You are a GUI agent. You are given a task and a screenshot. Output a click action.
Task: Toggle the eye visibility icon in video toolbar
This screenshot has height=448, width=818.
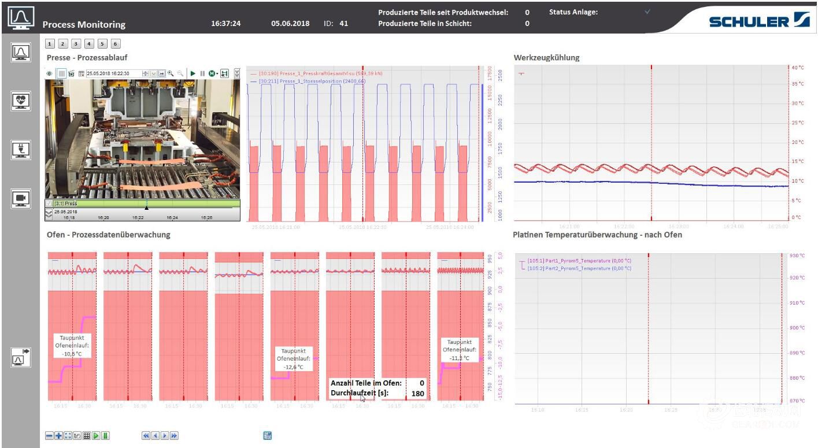pos(50,73)
